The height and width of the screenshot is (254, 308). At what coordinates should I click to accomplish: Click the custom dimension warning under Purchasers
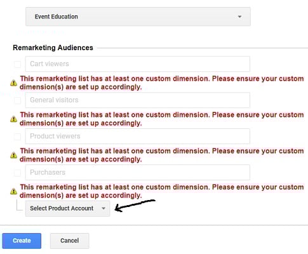tap(162, 191)
